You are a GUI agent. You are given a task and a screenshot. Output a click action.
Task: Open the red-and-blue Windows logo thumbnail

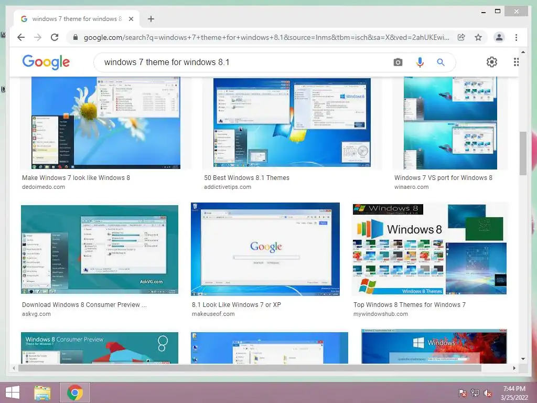coord(434,346)
